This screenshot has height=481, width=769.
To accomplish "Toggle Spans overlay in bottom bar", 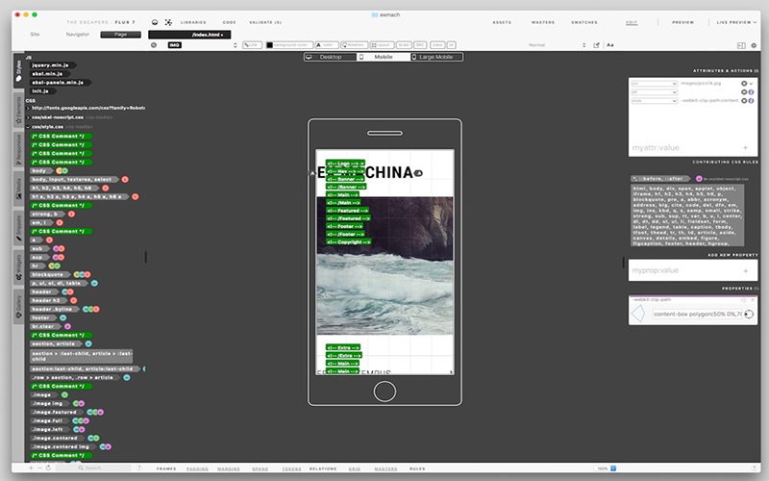I will pyautogui.click(x=260, y=468).
